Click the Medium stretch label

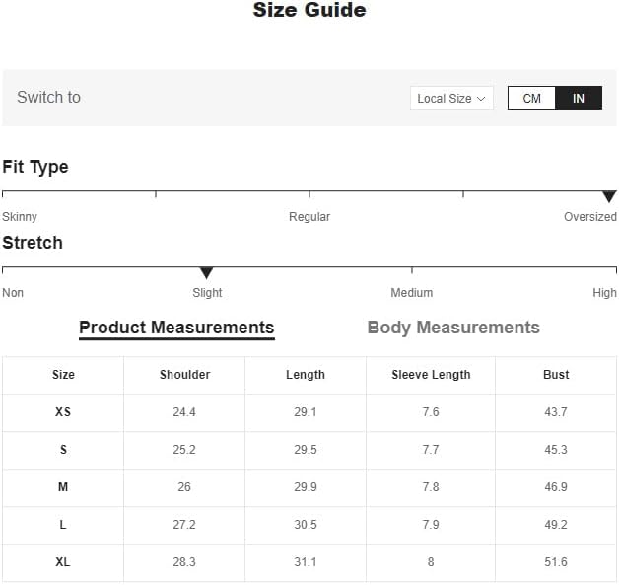point(411,293)
